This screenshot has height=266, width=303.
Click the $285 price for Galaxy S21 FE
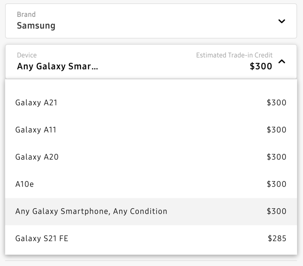click(277, 239)
